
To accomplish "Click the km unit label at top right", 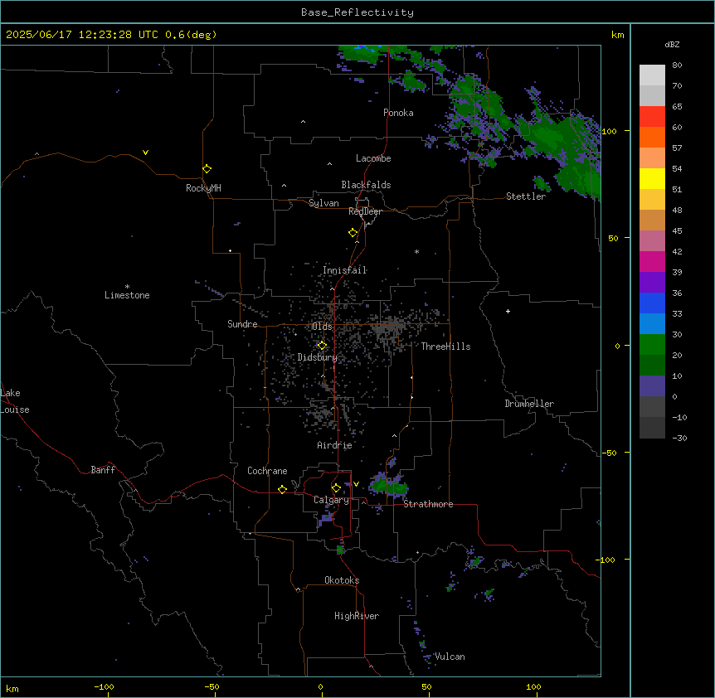I will pos(618,35).
